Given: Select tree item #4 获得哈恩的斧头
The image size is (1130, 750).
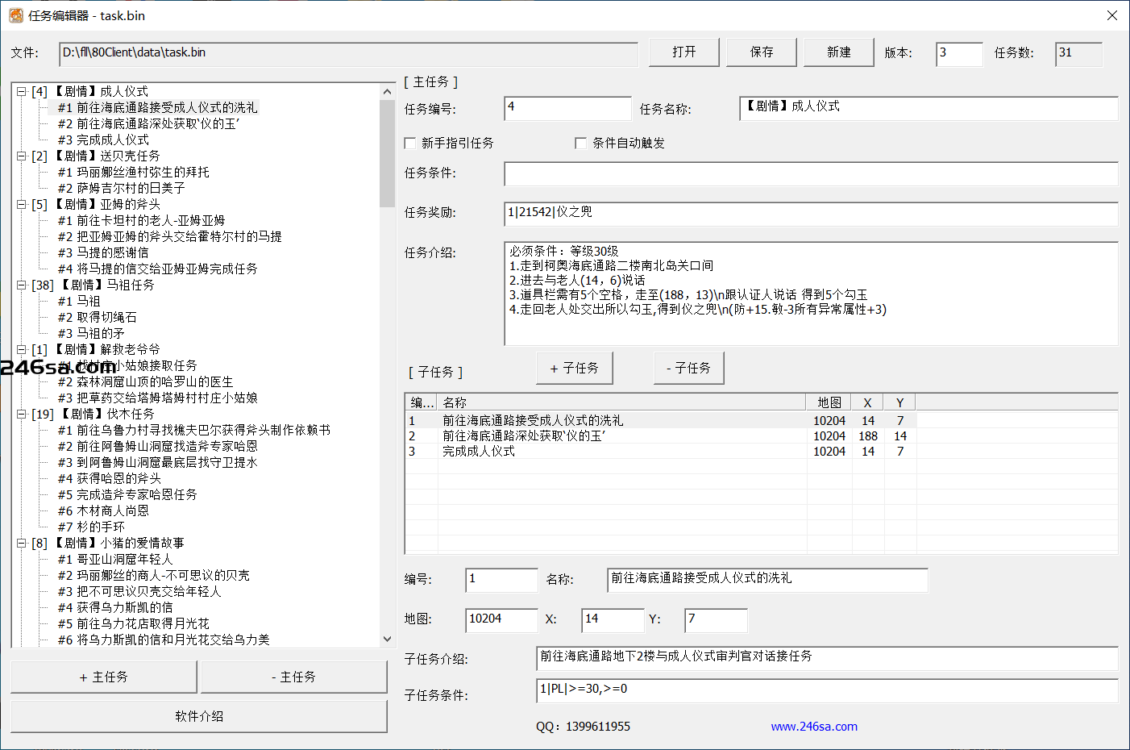Looking at the screenshot, I should click(x=110, y=478).
